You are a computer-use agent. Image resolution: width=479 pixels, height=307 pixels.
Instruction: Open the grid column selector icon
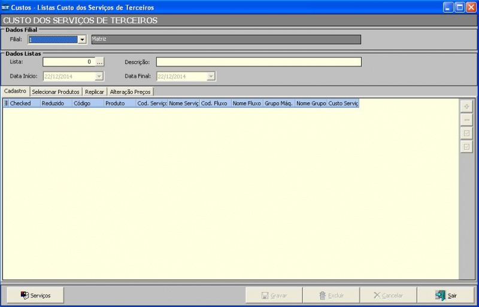click(6, 104)
